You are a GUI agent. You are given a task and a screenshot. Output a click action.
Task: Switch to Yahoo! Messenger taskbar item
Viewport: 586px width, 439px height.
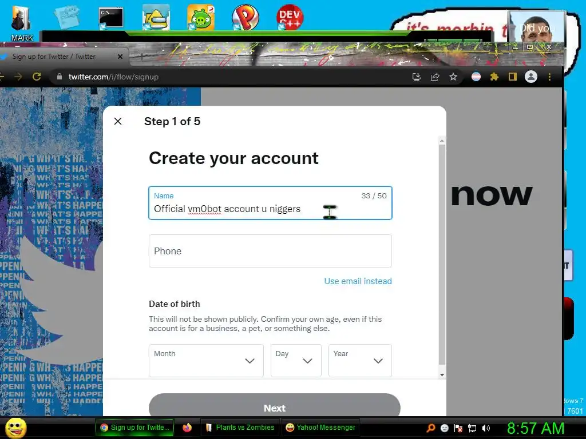(320, 428)
